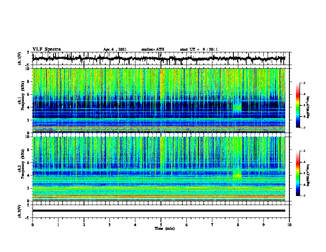Click the '-3' label on upper colorbar

click(304, 83)
